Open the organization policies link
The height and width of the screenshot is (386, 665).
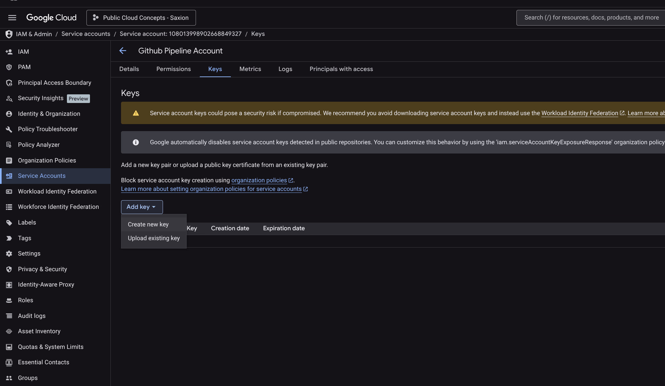tap(259, 180)
